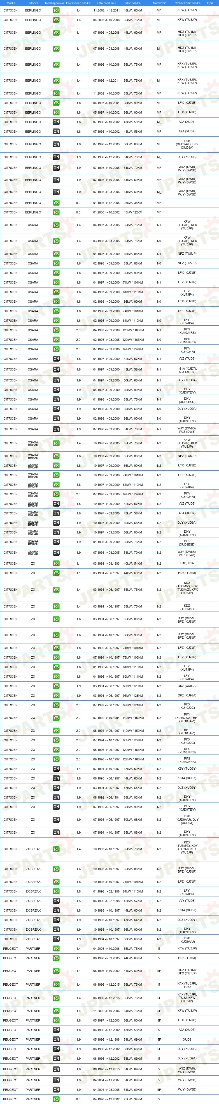Select the 122kW / 166KM power cell
The width and height of the screenshot is (219, 1104).
[133, 760]
